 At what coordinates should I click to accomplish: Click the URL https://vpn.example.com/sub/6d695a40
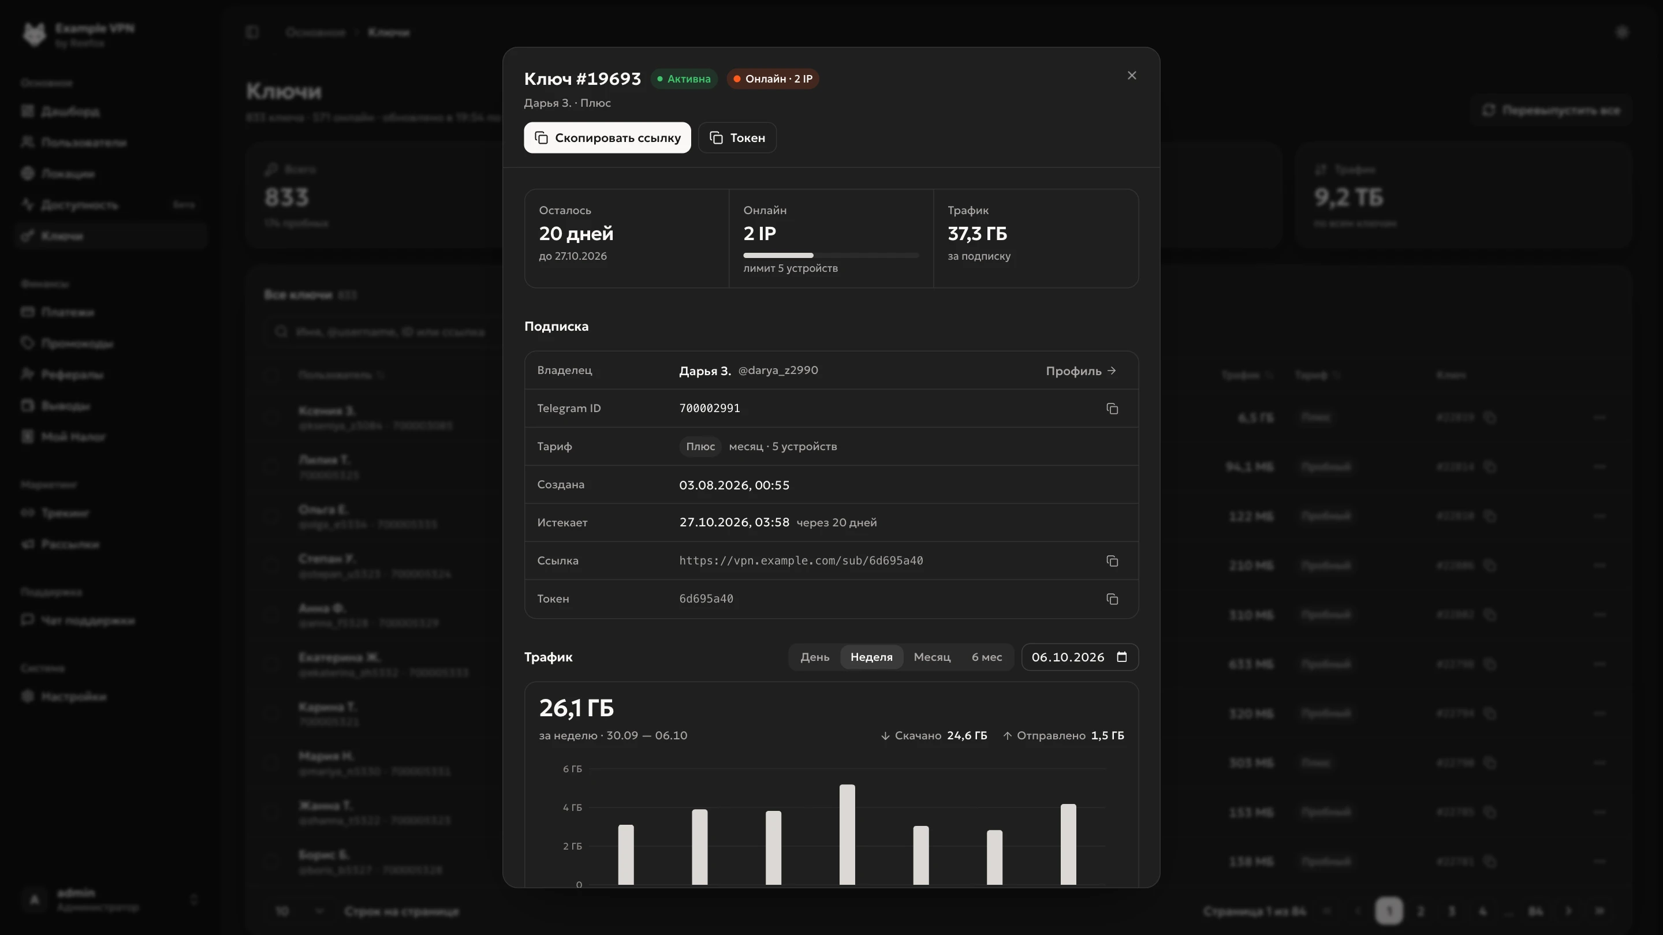click(x=800, y=561)
